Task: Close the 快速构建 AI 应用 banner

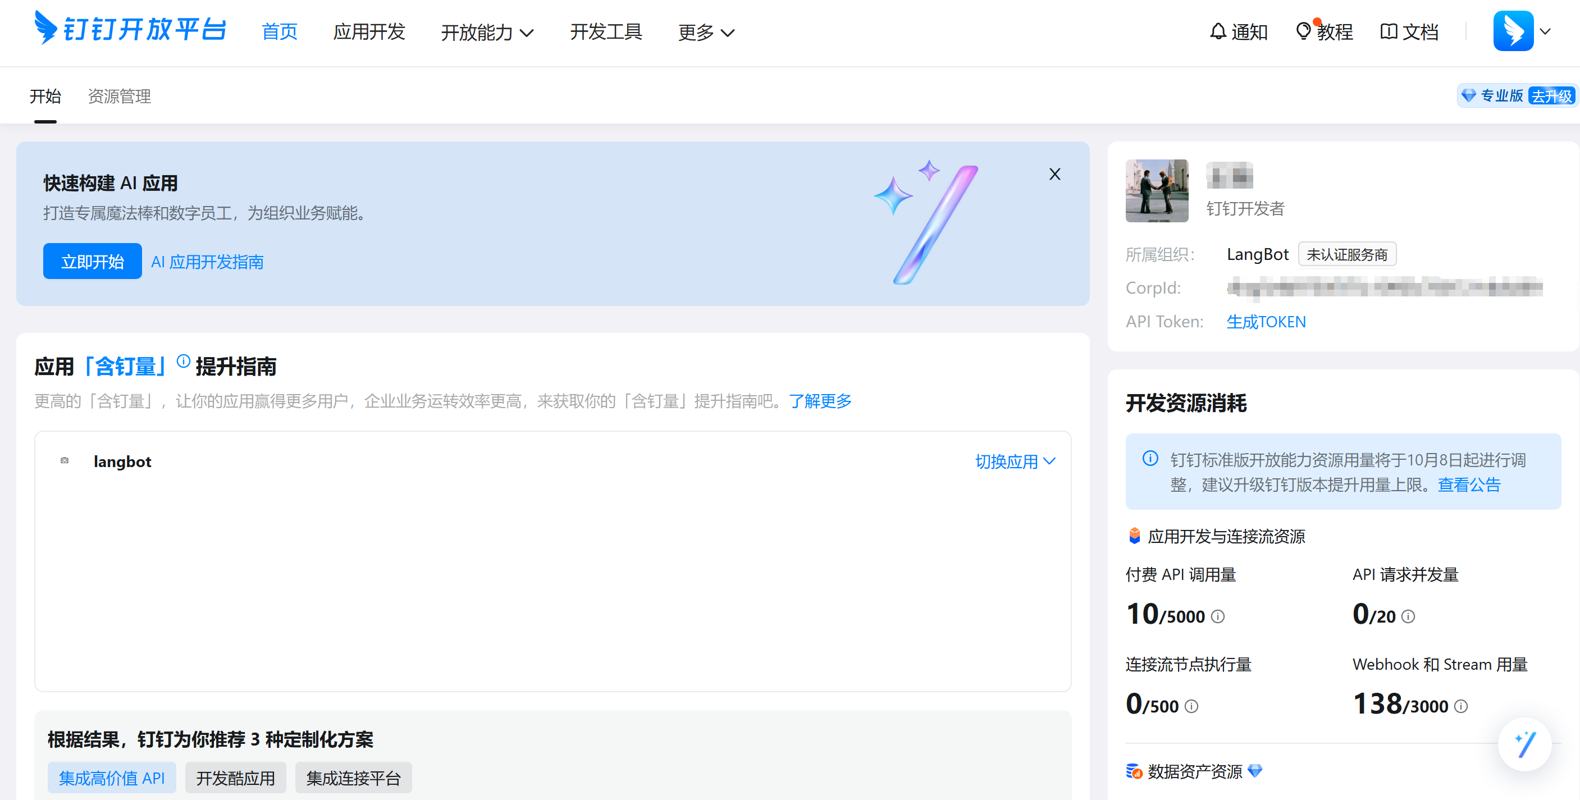Action: [1054, 174]
